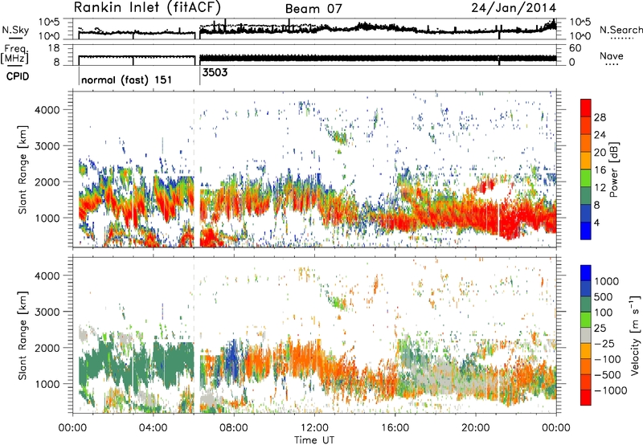Image resolution: width=643 pixels, height=445 pixels.
Task: Click the green echo cluster near 3000 km at 13:00 in power panel
Action: 339,137
